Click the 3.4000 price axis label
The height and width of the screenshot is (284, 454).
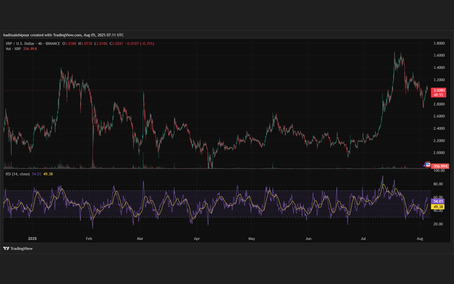tap(439, 68)
